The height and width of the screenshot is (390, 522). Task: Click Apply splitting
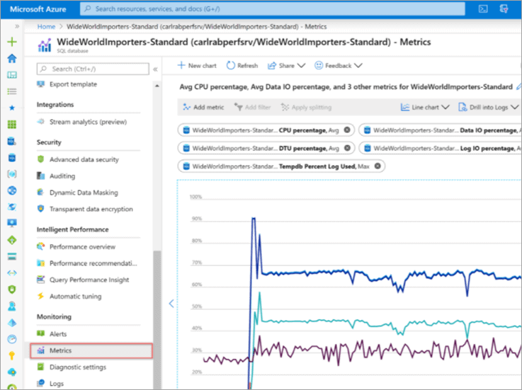tap(306, 107)
